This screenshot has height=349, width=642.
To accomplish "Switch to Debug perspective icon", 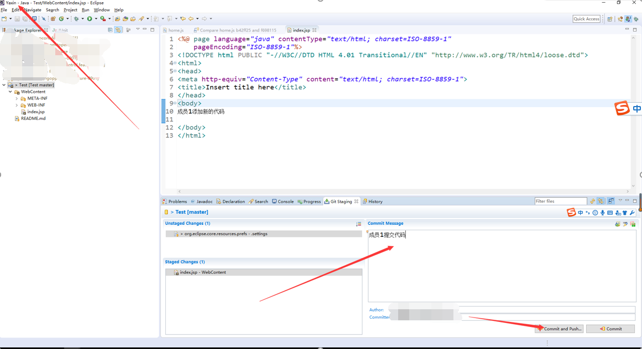I will [636, 19].
